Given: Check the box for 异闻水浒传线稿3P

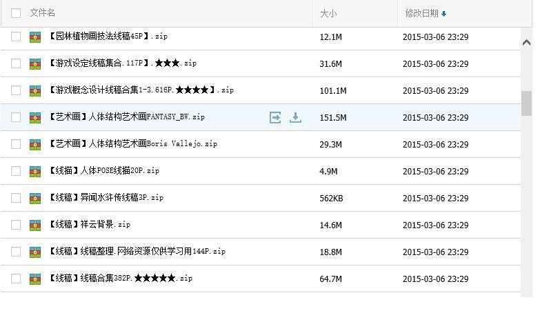Looking at the screenshot, I should 16,198.
